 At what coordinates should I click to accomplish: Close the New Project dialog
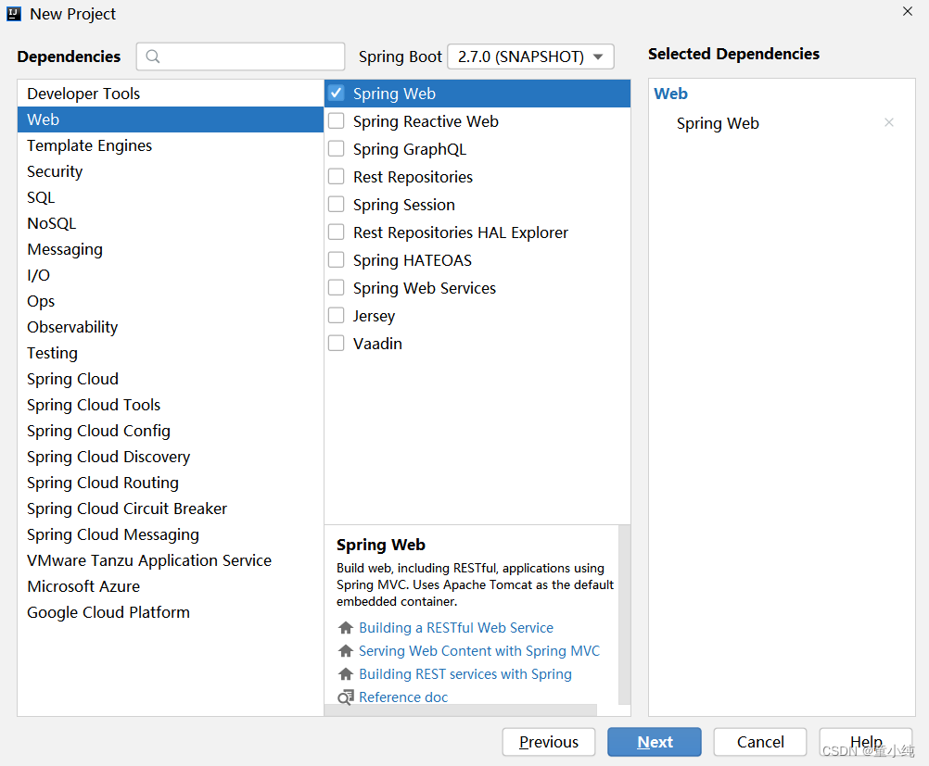point(907,11)
